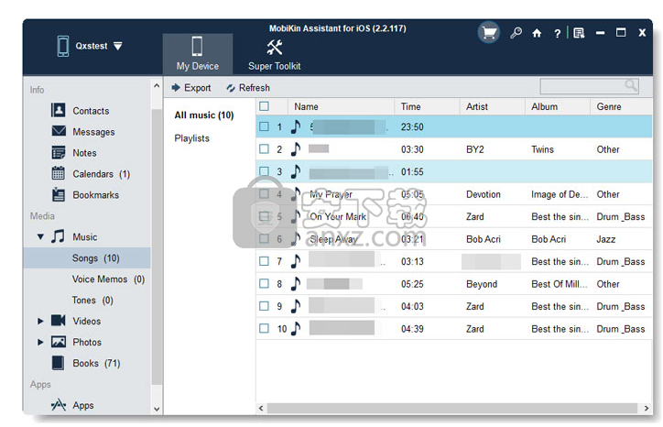Image resolution: width=663 pixels, height=427 pixels.
Task: Sort by the Name column header
Action: point(341,106)
